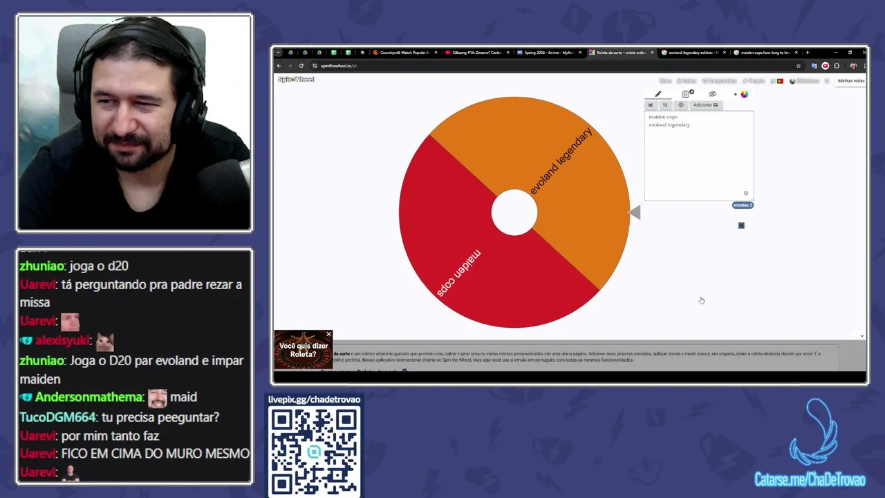The height and width of the screenshot is (498, 885).
Task: Click Salvar in the site header
Action: pyautogui.click(x=686, y=81)
